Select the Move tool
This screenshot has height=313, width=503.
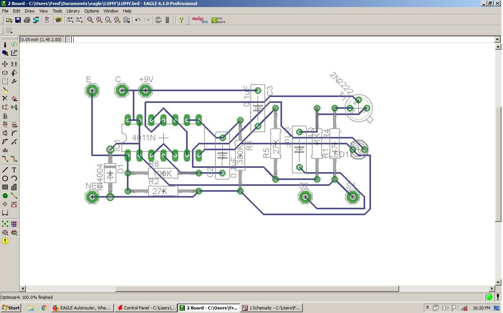(x=5, y=64)
